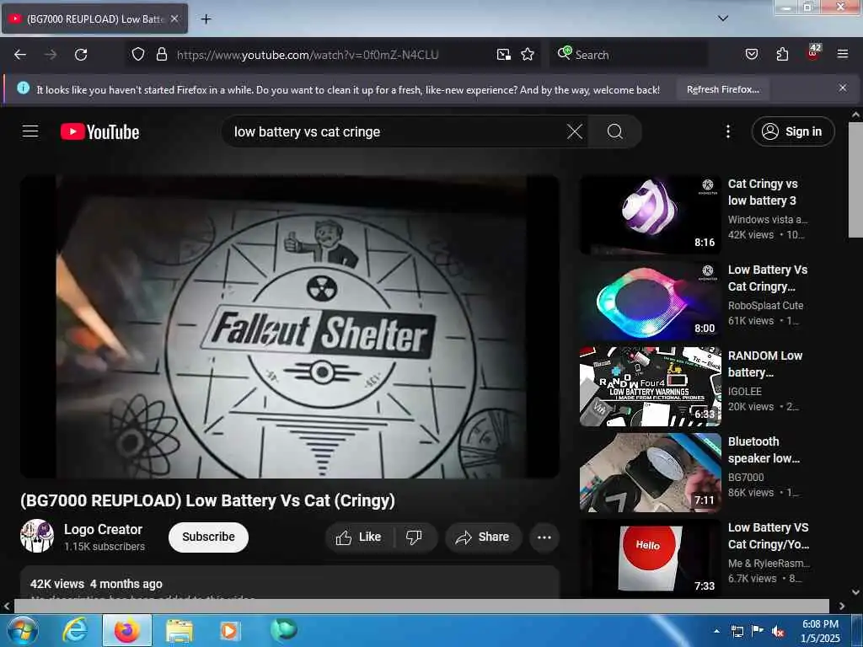The height and width of the screenshot is (647, 863).
Task: Open more actions ellipsis under video
Action: 544,537
